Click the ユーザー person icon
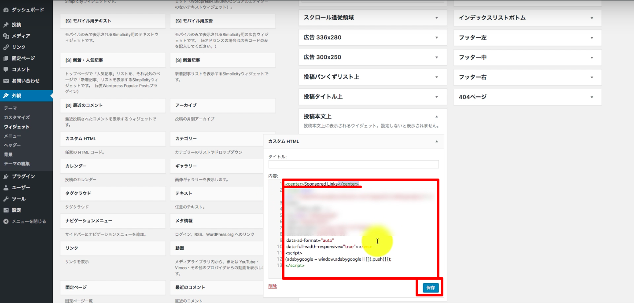Screen dimensions: 634x303 (x=6, y=188)
